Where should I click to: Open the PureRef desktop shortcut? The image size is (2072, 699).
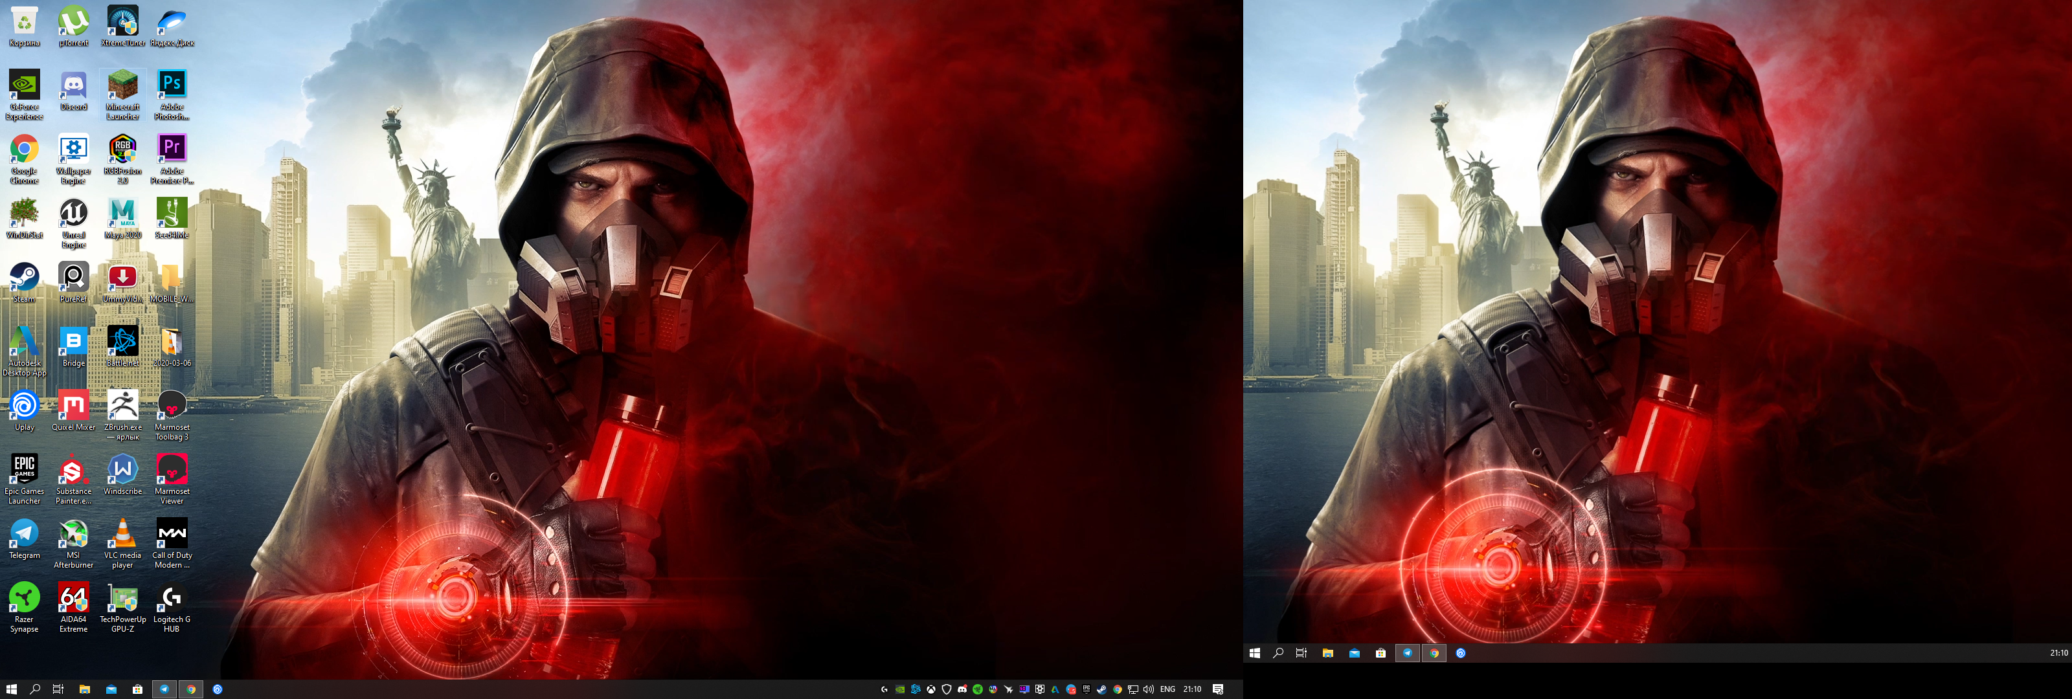73,282
